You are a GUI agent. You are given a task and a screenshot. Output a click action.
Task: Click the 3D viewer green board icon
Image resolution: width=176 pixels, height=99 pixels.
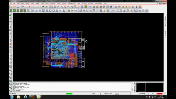[x=86, y=7]
